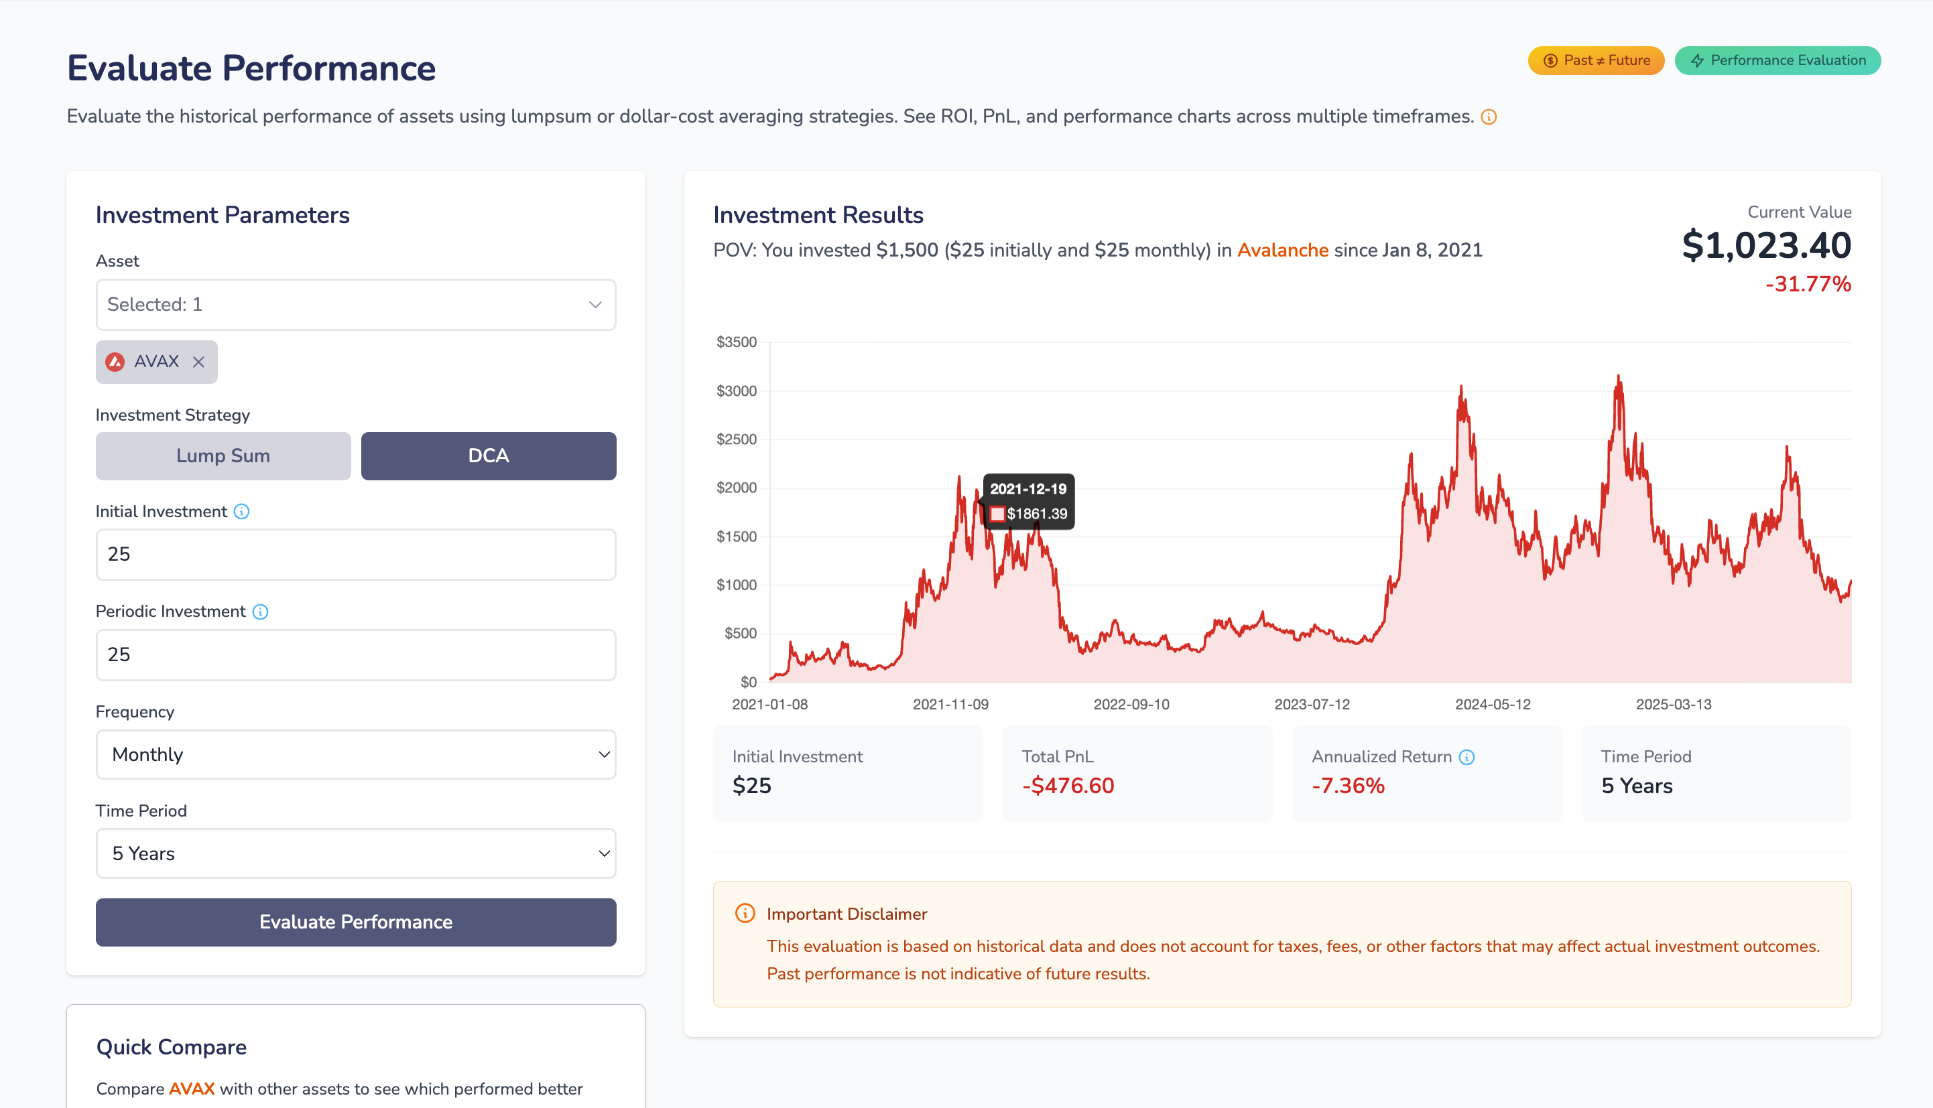Focus the Periodic Investment input field

tap(355, 654)
